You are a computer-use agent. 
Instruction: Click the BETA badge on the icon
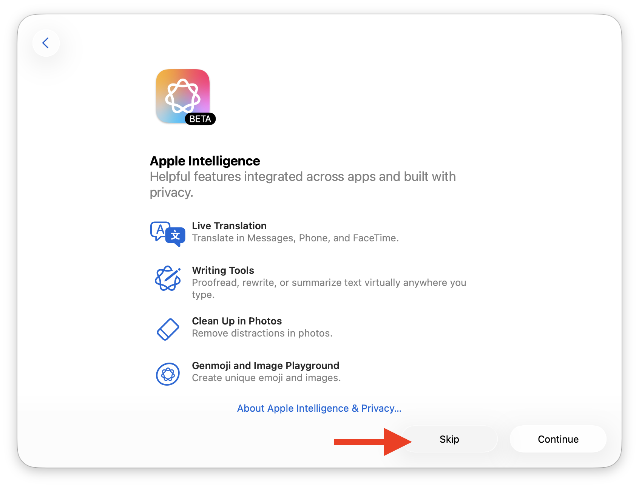200,119
